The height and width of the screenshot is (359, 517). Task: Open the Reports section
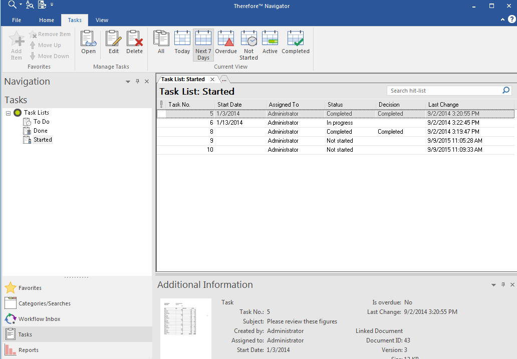29,349
